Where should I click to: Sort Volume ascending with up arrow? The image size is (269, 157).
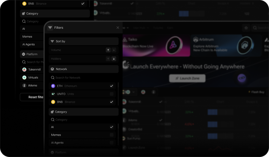tap(108, 50)
